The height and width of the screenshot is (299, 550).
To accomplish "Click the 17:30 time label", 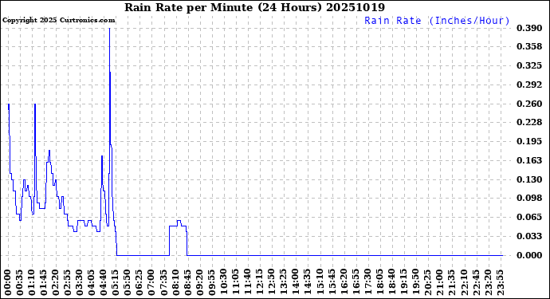I will pos(367,283).
